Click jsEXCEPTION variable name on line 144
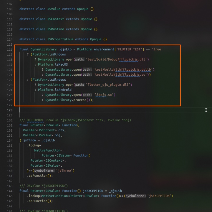Viewport: 212px width, 212px height. 93,191
